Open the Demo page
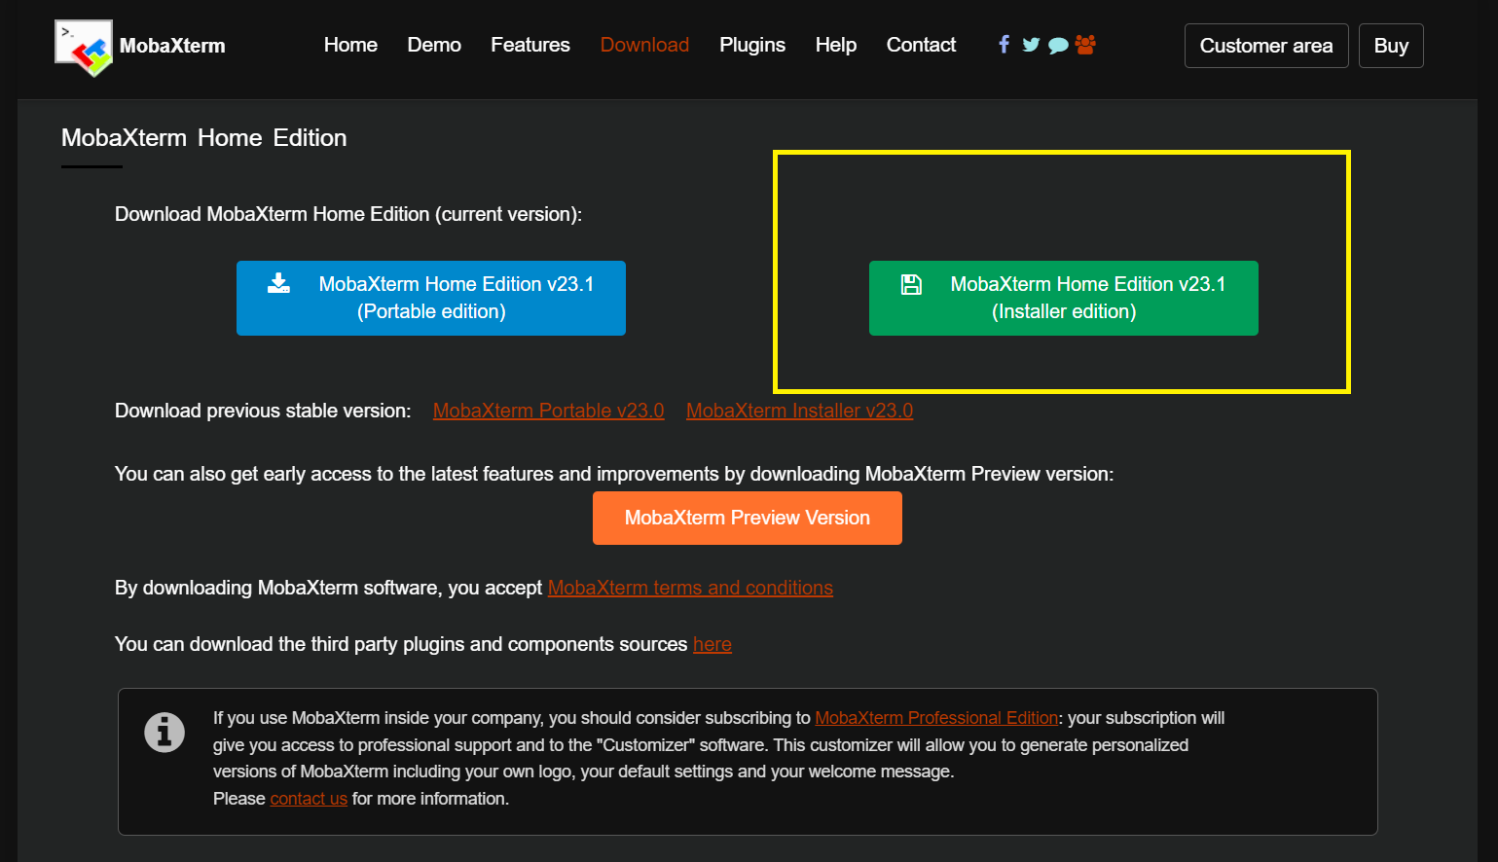This screenshot has height=862, width=1498. click(434, 45)
